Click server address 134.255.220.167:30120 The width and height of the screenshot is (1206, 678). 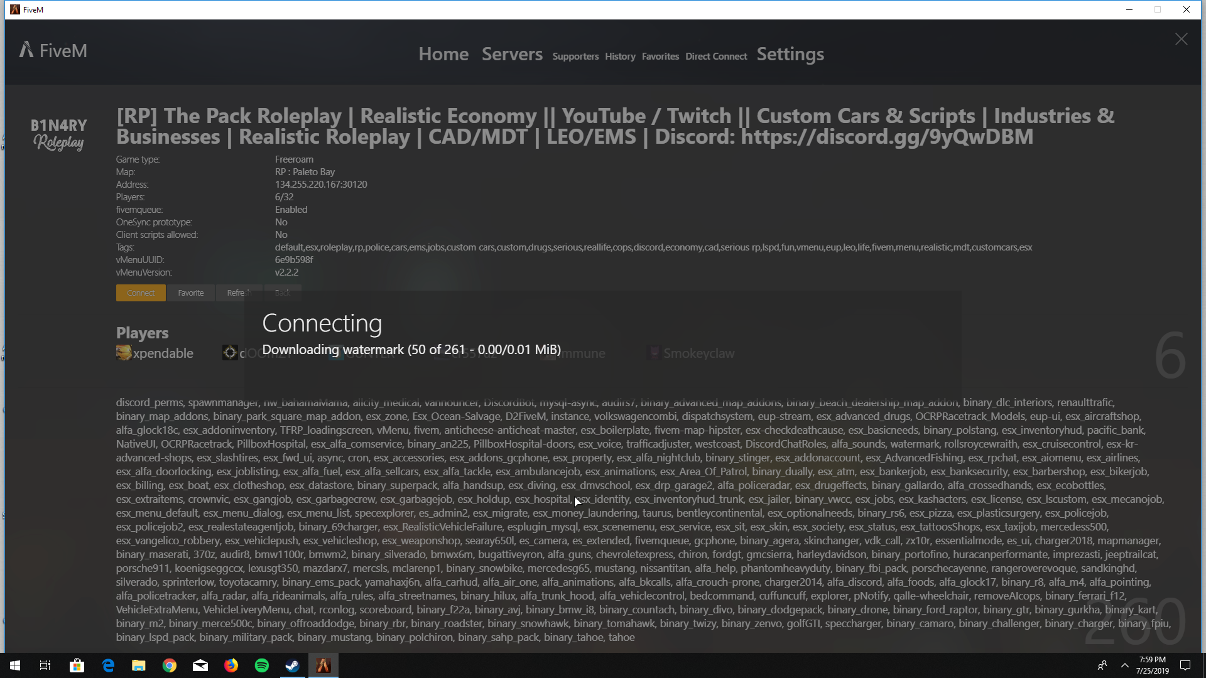[321, 185]
